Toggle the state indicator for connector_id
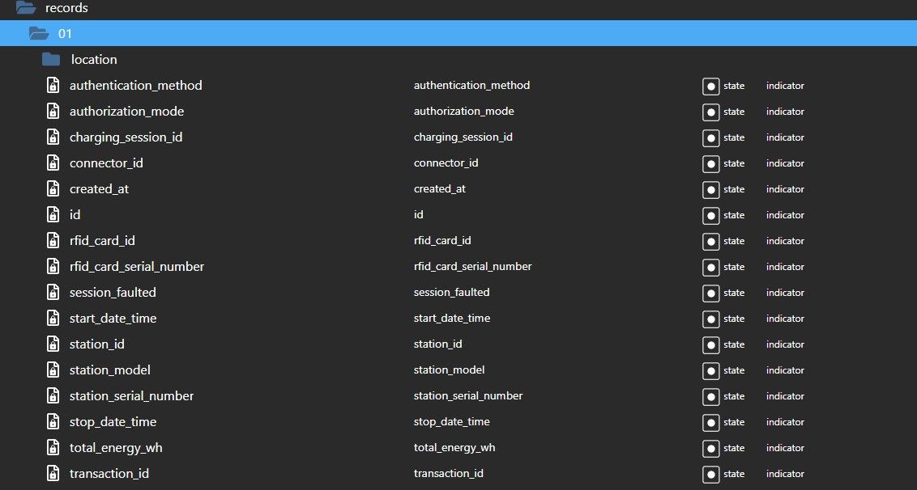The width and height of the screenshot is (917, 490). [710, 163]
